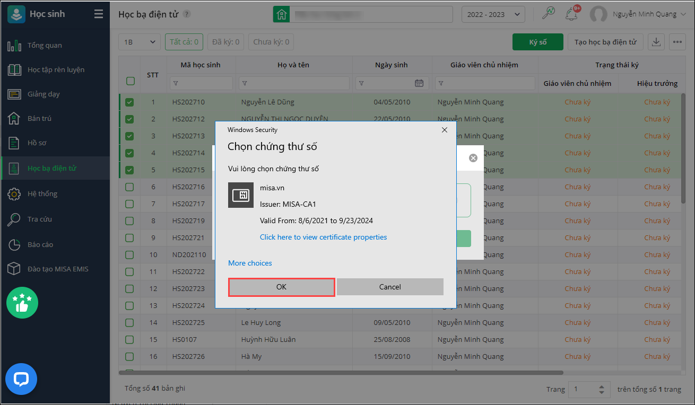Click filter funnel icon under Mã học sinh
This screenshot has height=405, width=695.
(176, 83)
